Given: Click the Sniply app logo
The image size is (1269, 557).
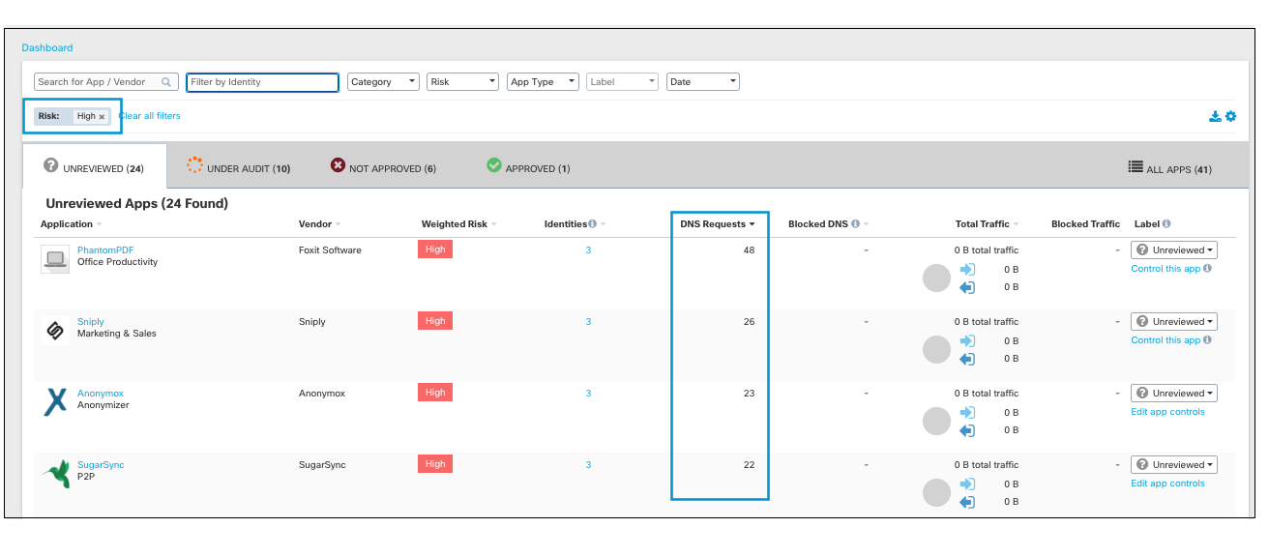Looking at the screenshot, I should (55, 330).
